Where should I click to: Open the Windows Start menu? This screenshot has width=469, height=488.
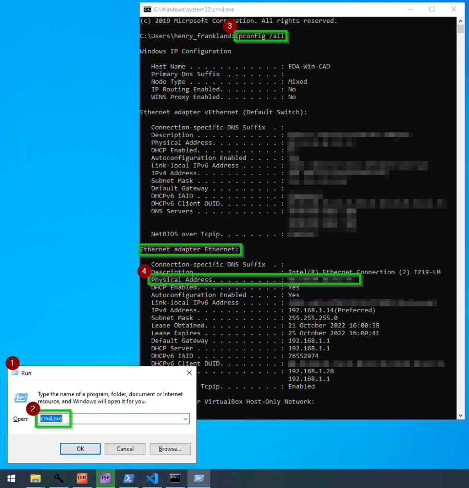(11, 478)
